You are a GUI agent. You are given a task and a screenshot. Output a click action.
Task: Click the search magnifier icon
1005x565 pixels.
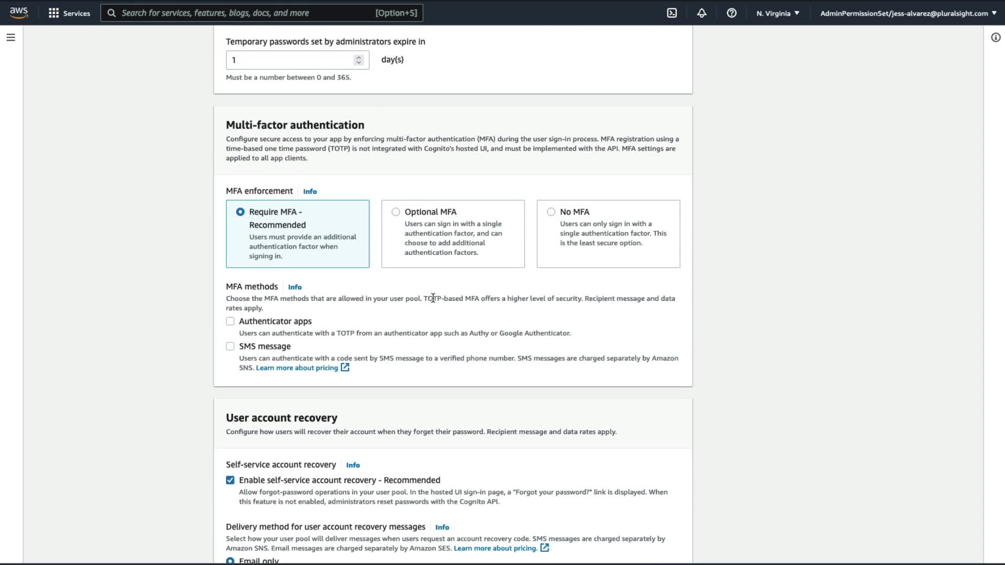(111, 13)
